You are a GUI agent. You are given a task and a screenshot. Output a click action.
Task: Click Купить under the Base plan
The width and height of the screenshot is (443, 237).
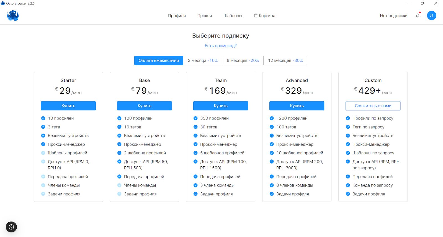click(x=145, y=106)
